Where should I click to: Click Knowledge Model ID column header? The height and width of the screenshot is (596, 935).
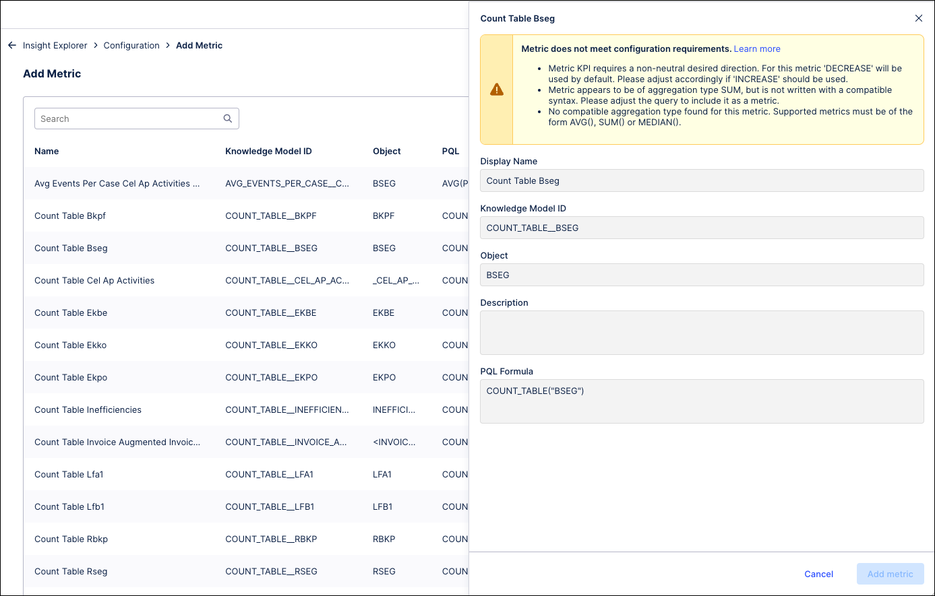pos(268,151)
